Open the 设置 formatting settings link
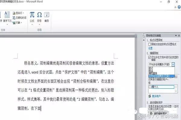Image resolution: width=181 pixels, height=120 pixels. (x=151, y=48)
